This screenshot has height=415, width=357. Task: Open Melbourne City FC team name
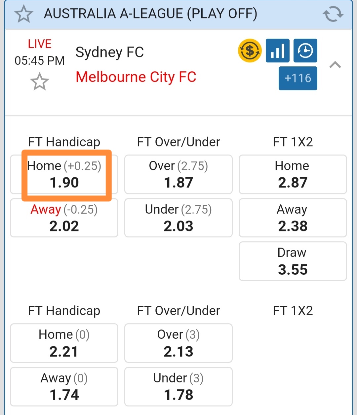136,77
